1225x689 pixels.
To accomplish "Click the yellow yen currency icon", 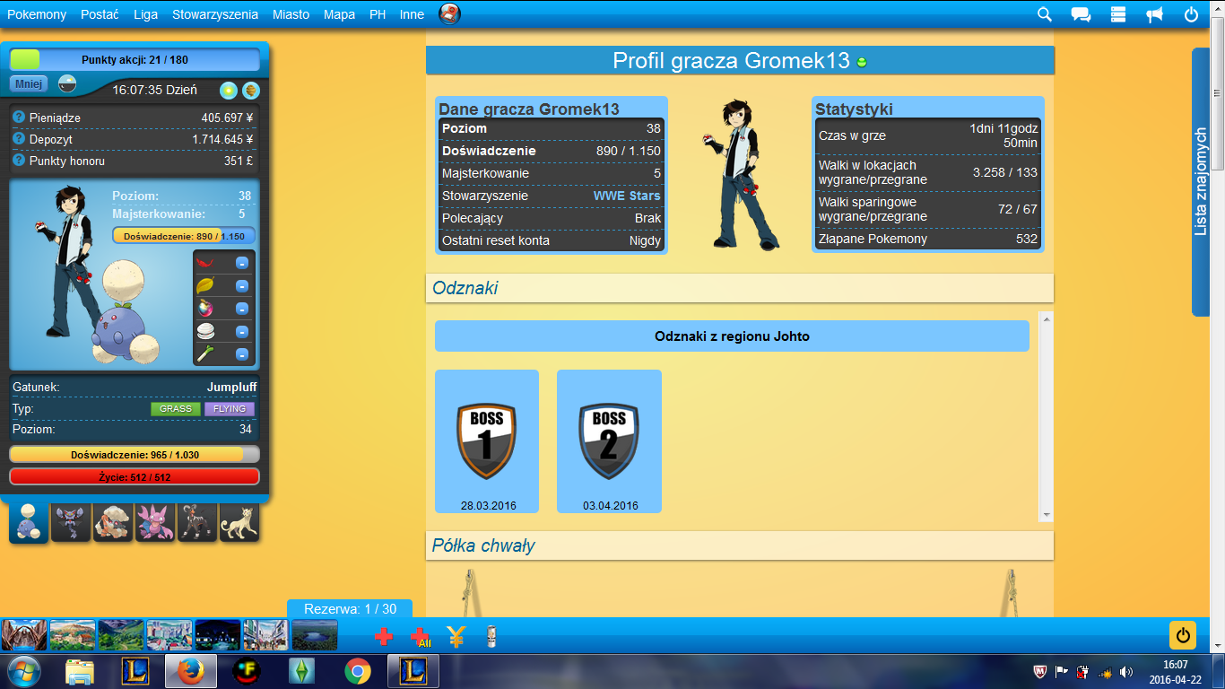I will click(x=456, y=637).
